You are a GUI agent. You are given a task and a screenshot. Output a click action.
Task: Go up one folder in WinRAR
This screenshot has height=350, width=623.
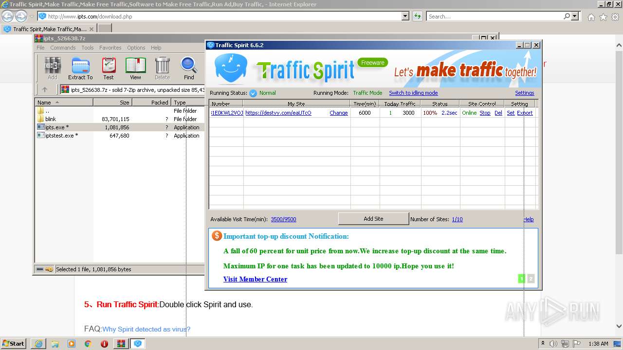point(45,89)
